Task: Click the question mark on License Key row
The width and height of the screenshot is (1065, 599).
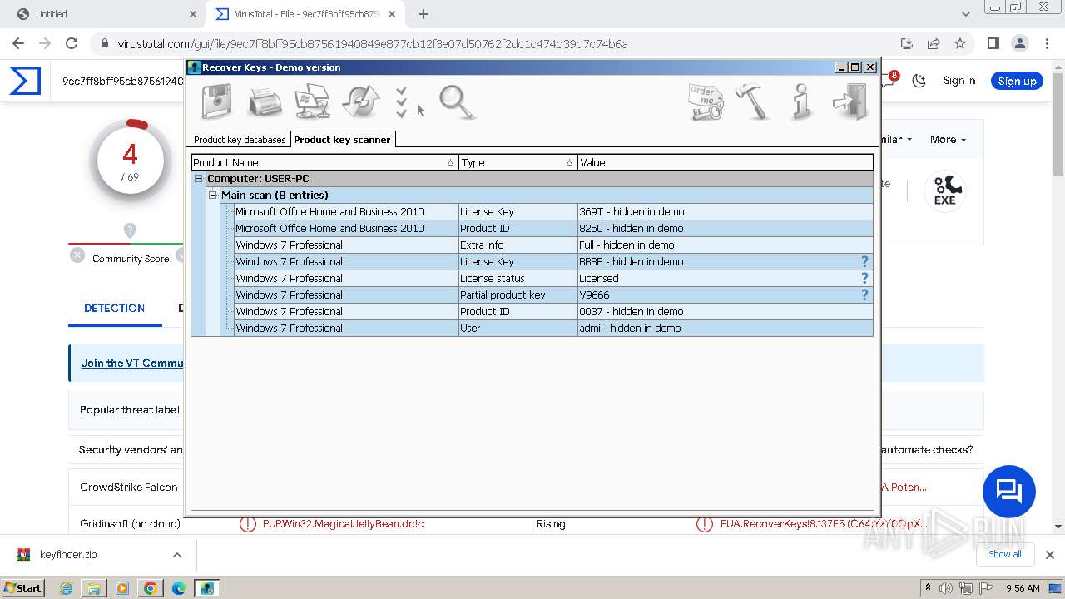Action: [864, 261]
